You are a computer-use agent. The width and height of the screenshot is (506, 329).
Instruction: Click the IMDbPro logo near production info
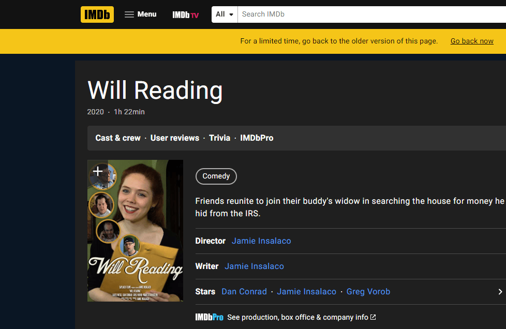[x=209, y=317]
